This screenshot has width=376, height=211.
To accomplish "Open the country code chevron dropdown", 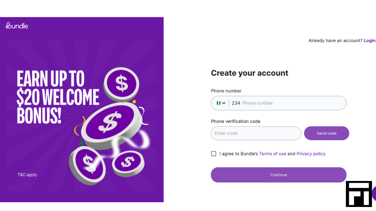I will coord(224,103).
